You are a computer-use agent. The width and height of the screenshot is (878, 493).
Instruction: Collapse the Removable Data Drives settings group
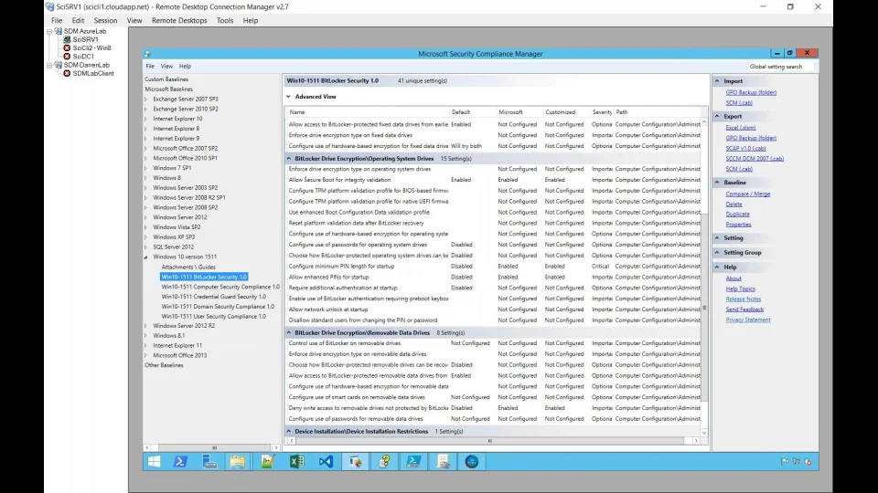click(289, 333)
